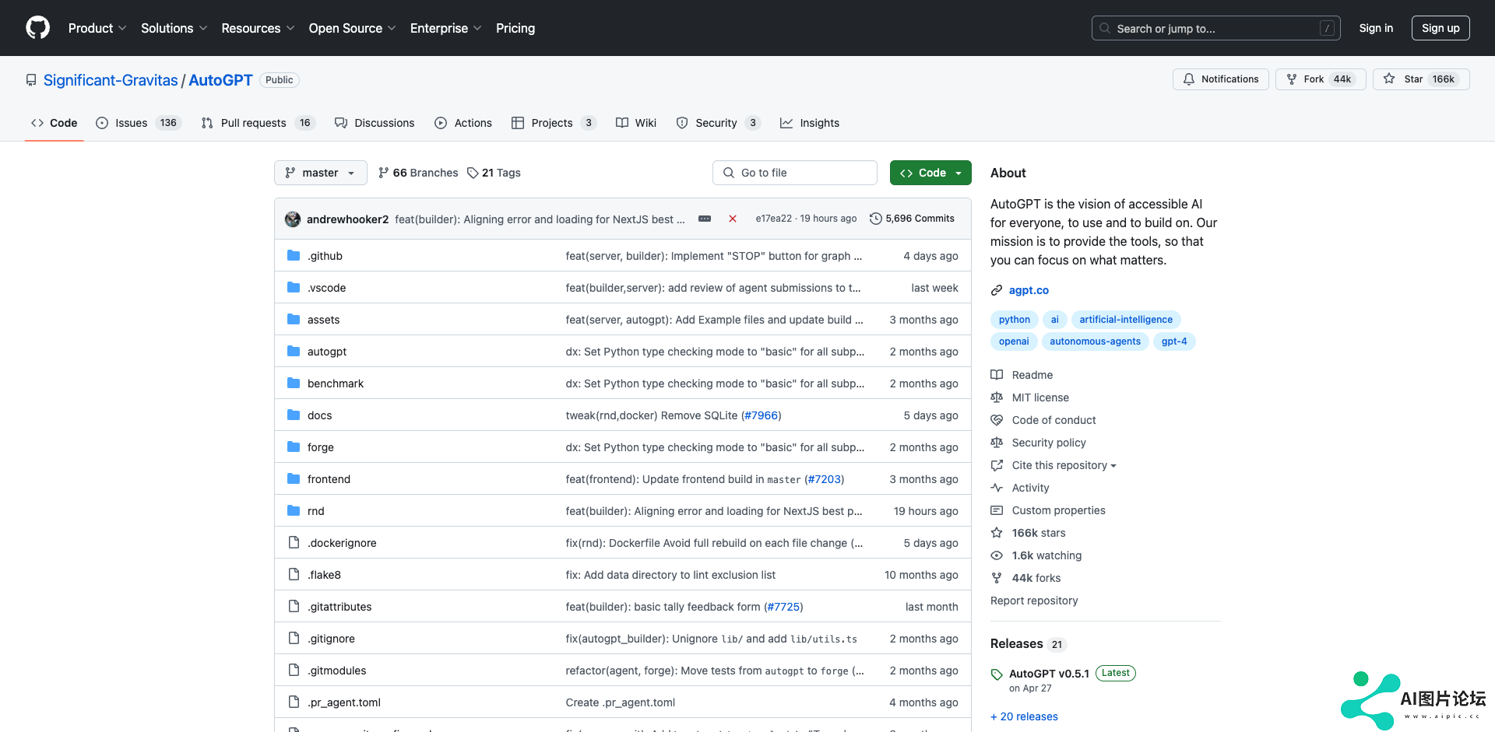This screenshot has height=732, width=1495.
Task: Open the AutoGPT repository link
Action: coord(220,80)
